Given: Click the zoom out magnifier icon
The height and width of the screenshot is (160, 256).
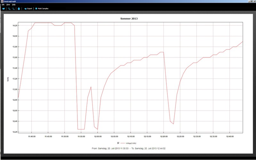Looking at the screenshot, I should coord(13,9).
